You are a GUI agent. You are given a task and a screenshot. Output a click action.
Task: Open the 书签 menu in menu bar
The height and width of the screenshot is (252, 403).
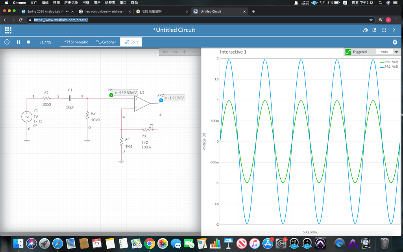[x=86, y=3]
